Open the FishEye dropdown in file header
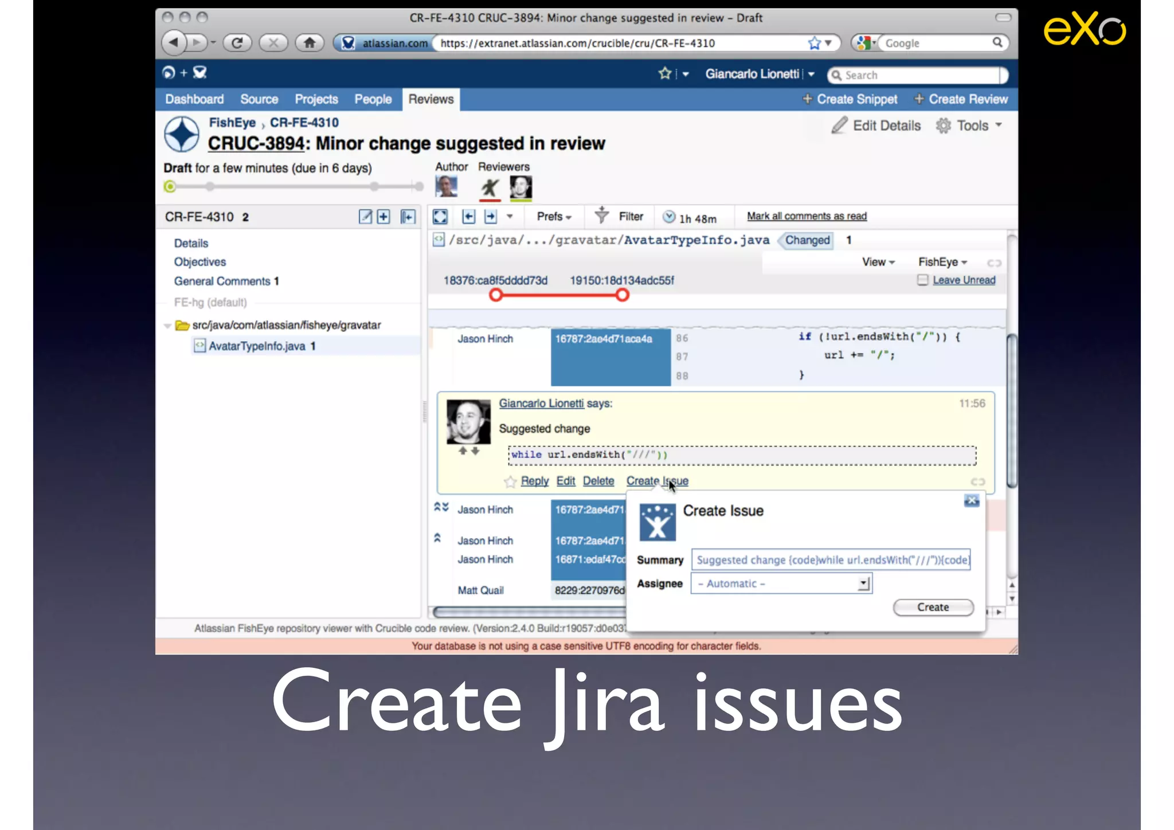This screenshot has width=1174, height=830. point(942,262)
